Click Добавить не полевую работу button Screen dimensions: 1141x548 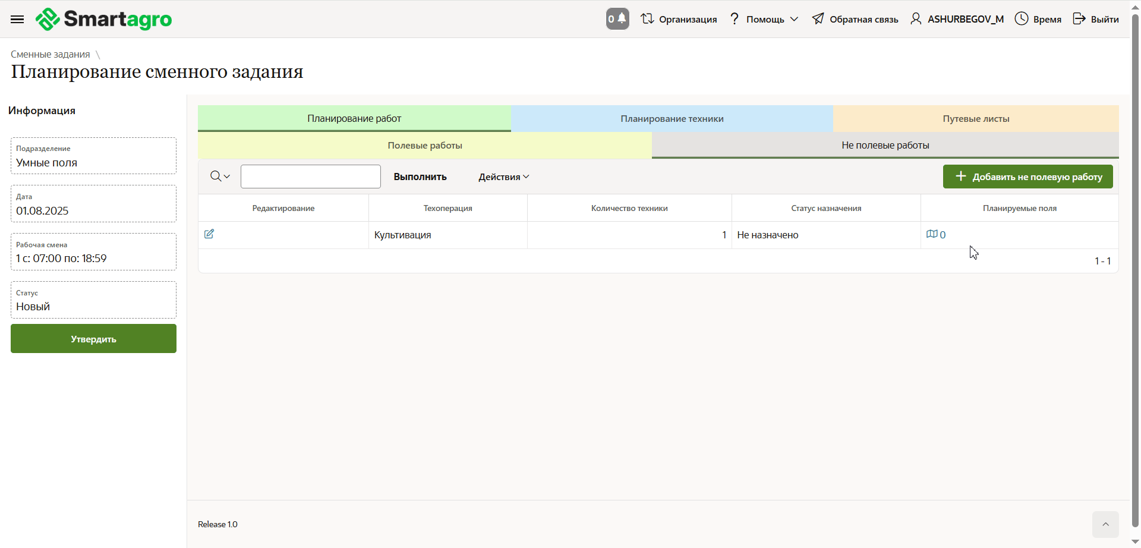[1027, 177]
